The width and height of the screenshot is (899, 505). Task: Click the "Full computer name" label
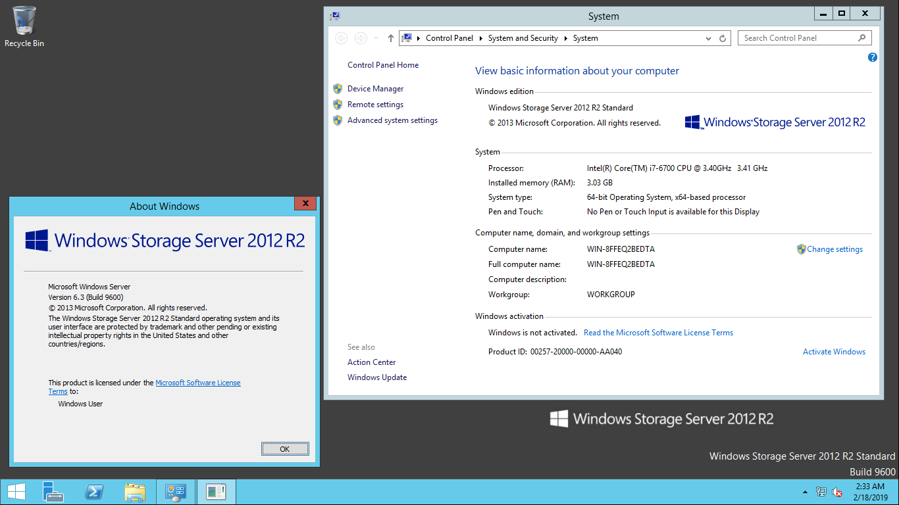click(x=525, y=264)
